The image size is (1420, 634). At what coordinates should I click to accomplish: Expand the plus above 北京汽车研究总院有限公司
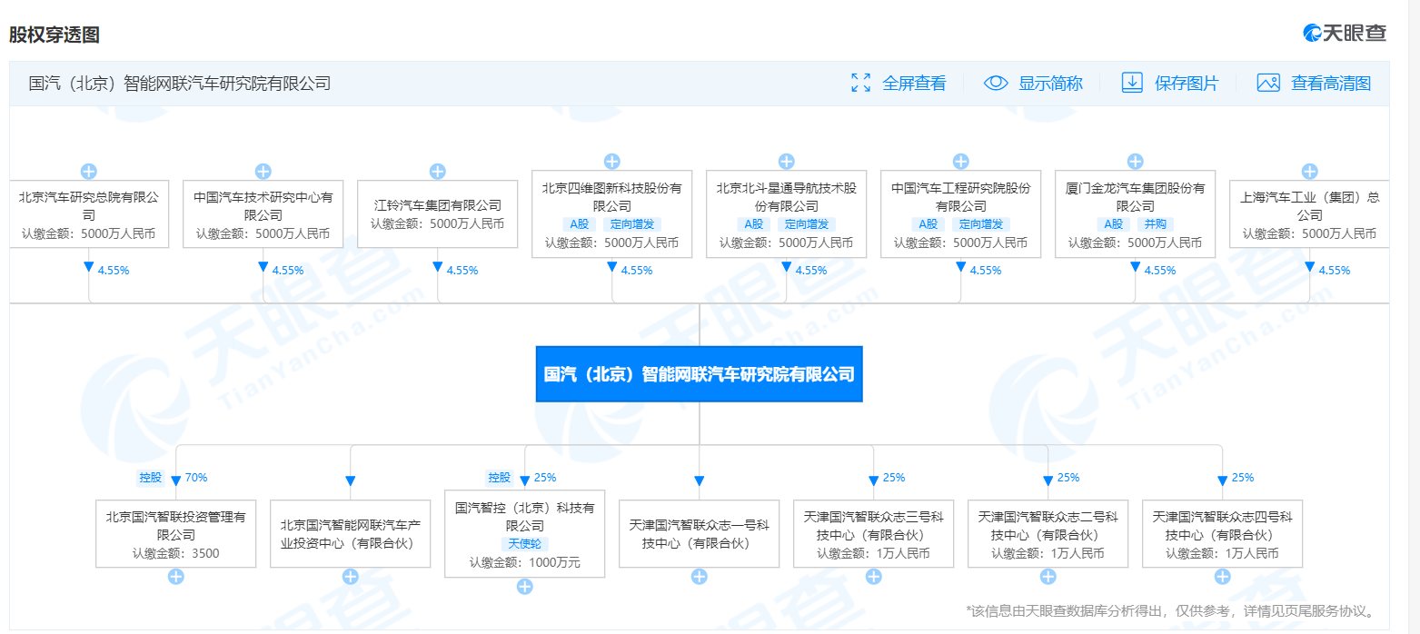(89, 172)
